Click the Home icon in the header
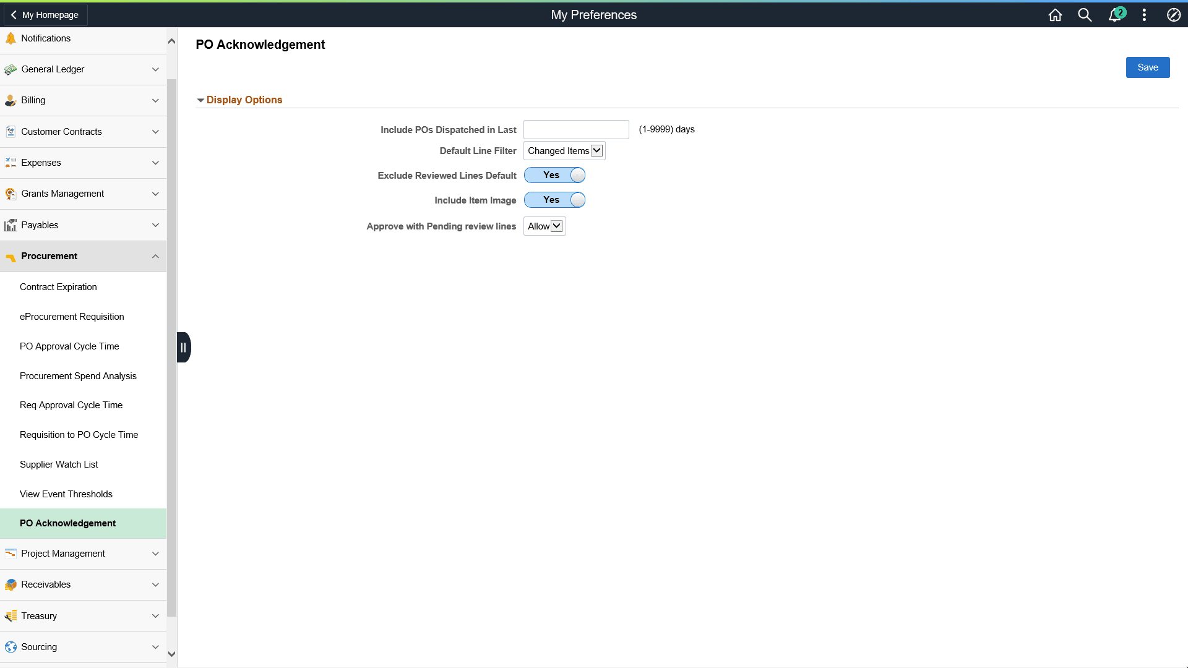The height and width of the screenshot is (668, 1188). click(x=1055, y=14)
